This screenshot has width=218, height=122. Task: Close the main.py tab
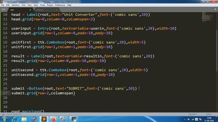(x=57, y=10)
